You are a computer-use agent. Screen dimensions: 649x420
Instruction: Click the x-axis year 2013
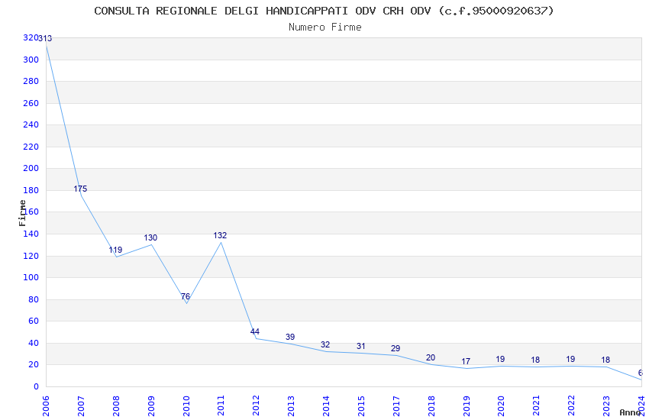[x=291, y=405]
